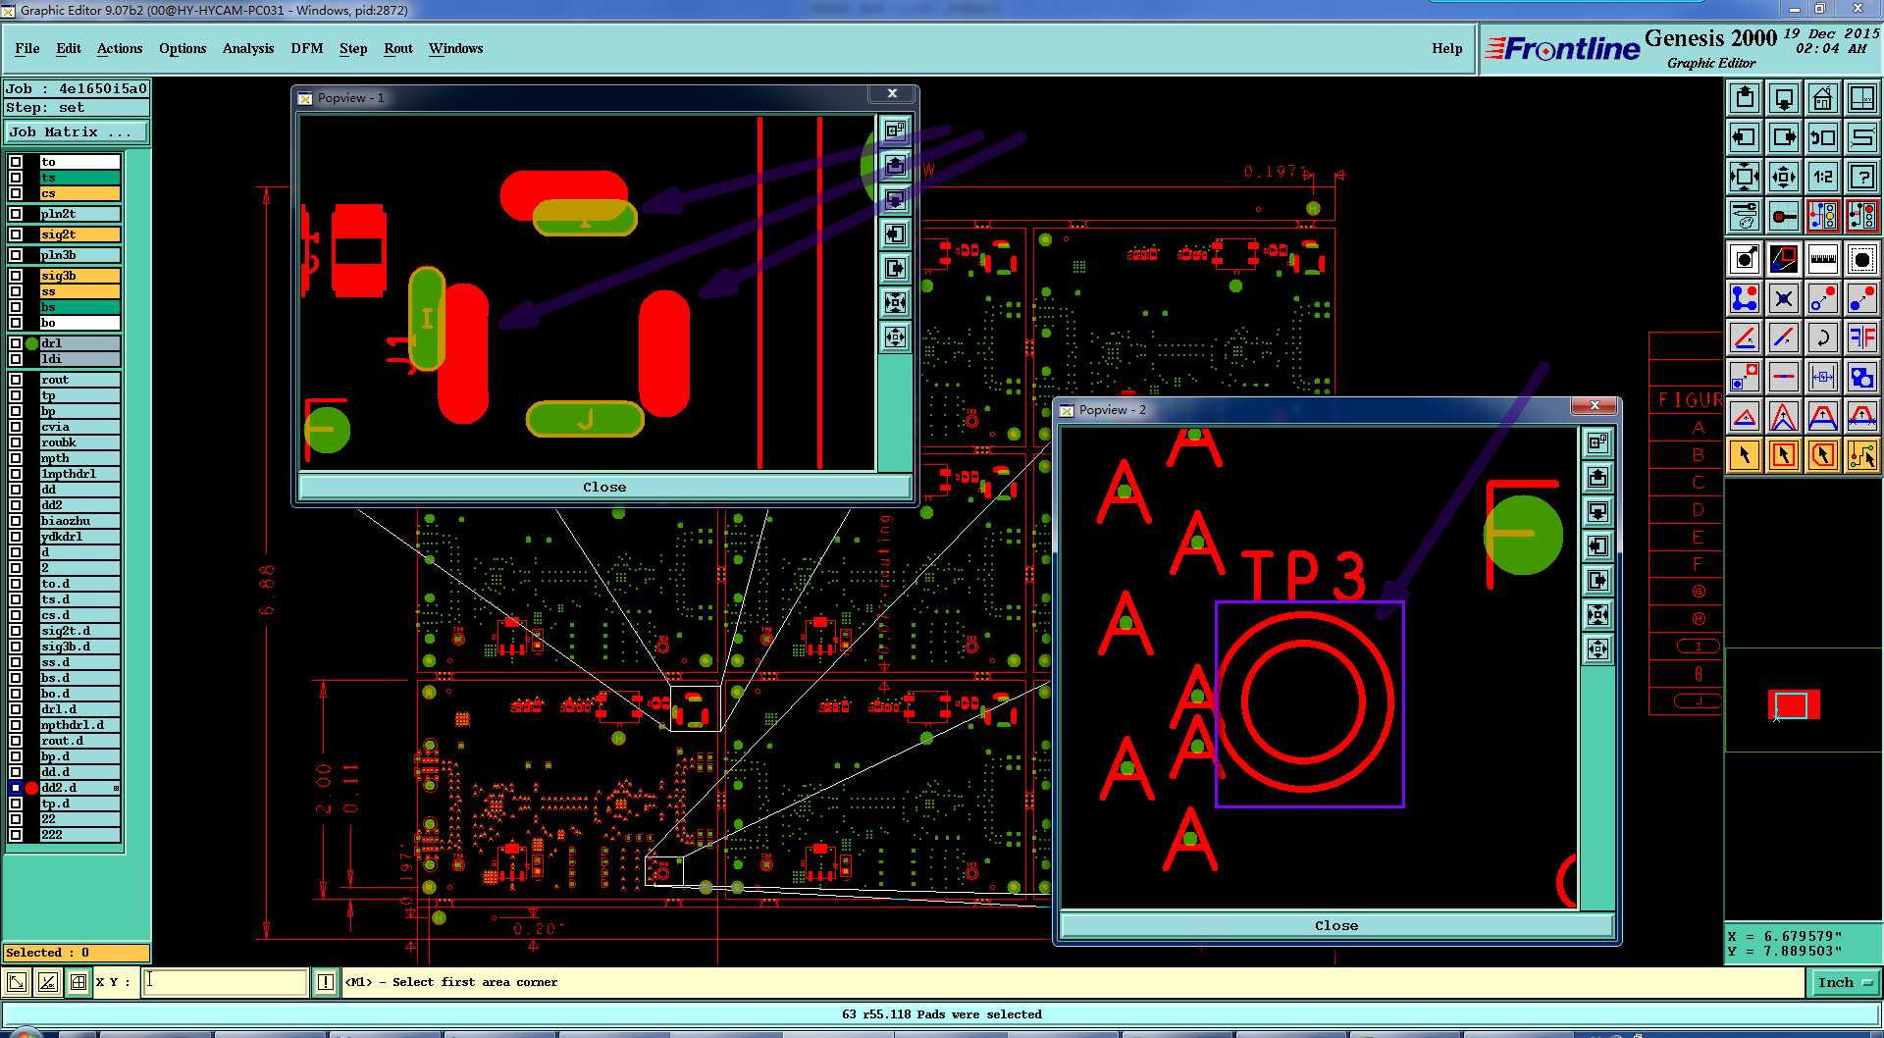Click the red rectangle in overview thumbnail
The image size is (1884, 1038).
point(1792,704)
